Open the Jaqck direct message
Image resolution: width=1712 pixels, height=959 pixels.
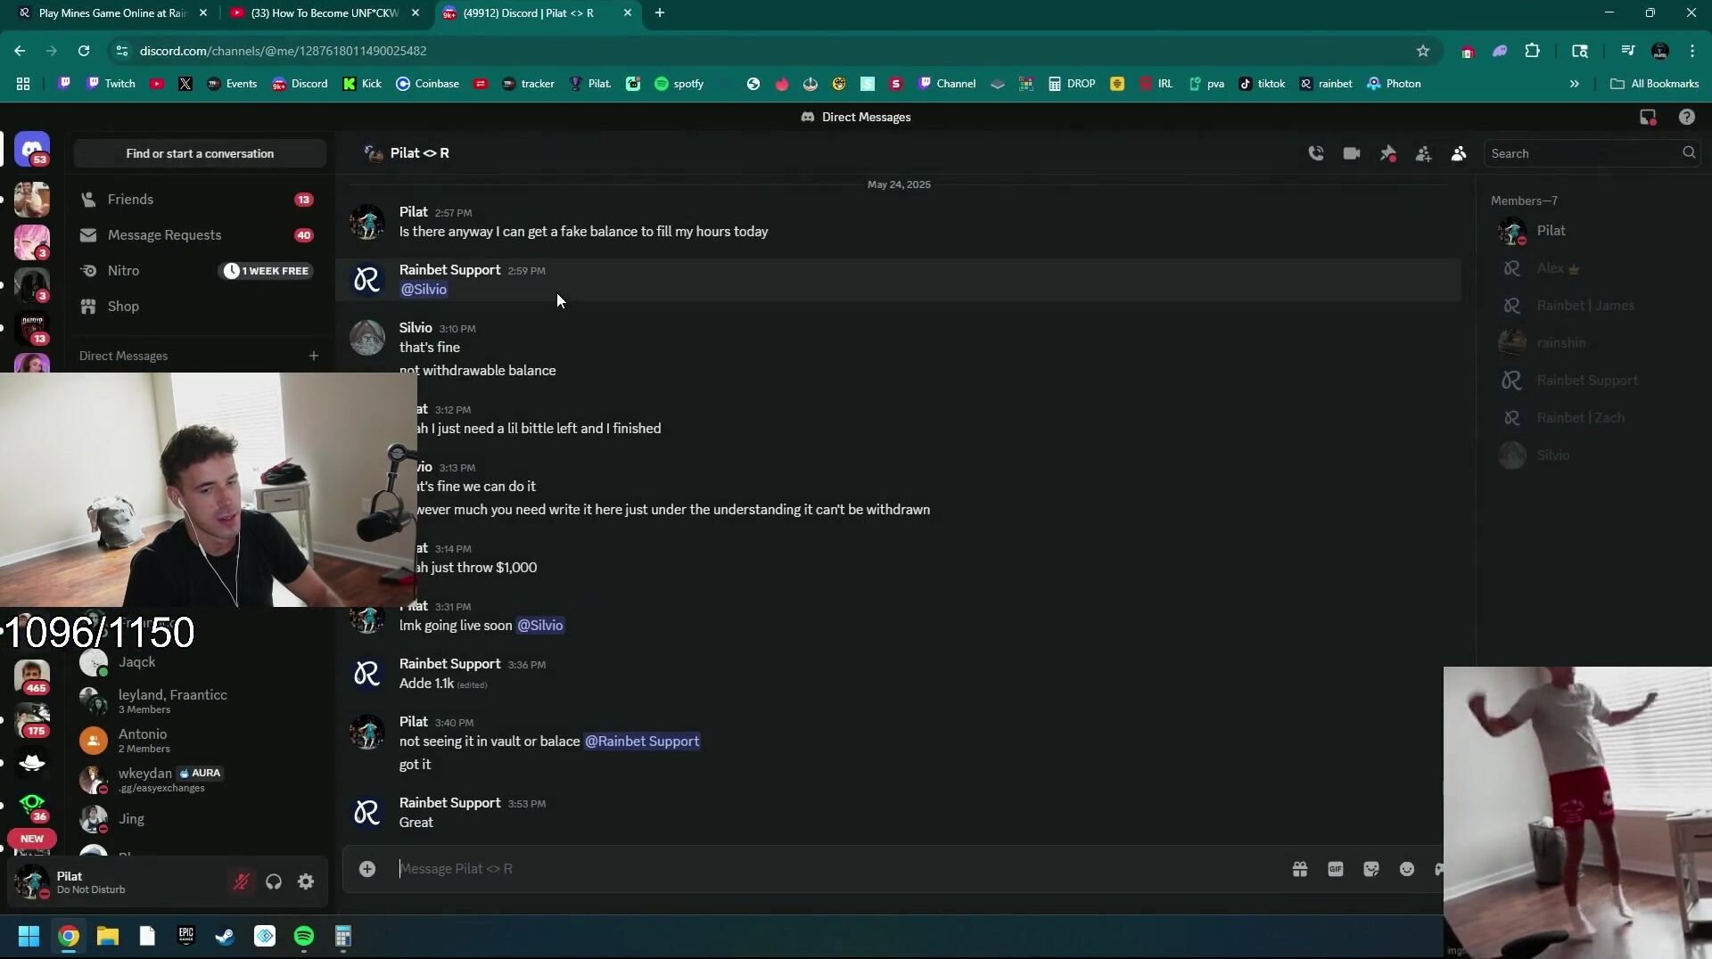coord(198,662)
